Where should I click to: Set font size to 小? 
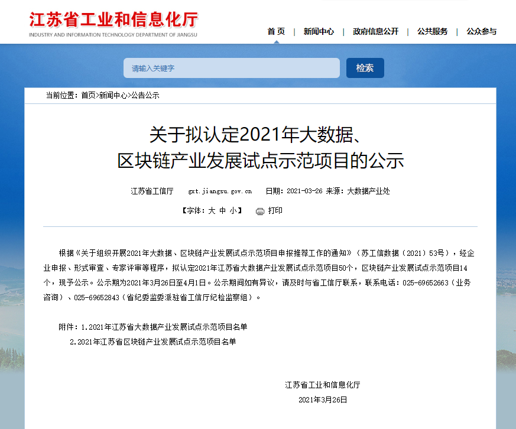coord(233,210)
